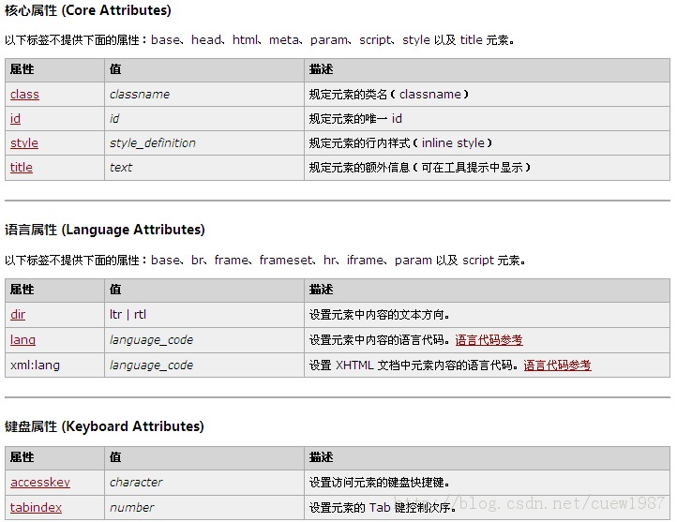Open the class attribute link
The width and height of the screenshot is (677, 522).
click(24, 94)
